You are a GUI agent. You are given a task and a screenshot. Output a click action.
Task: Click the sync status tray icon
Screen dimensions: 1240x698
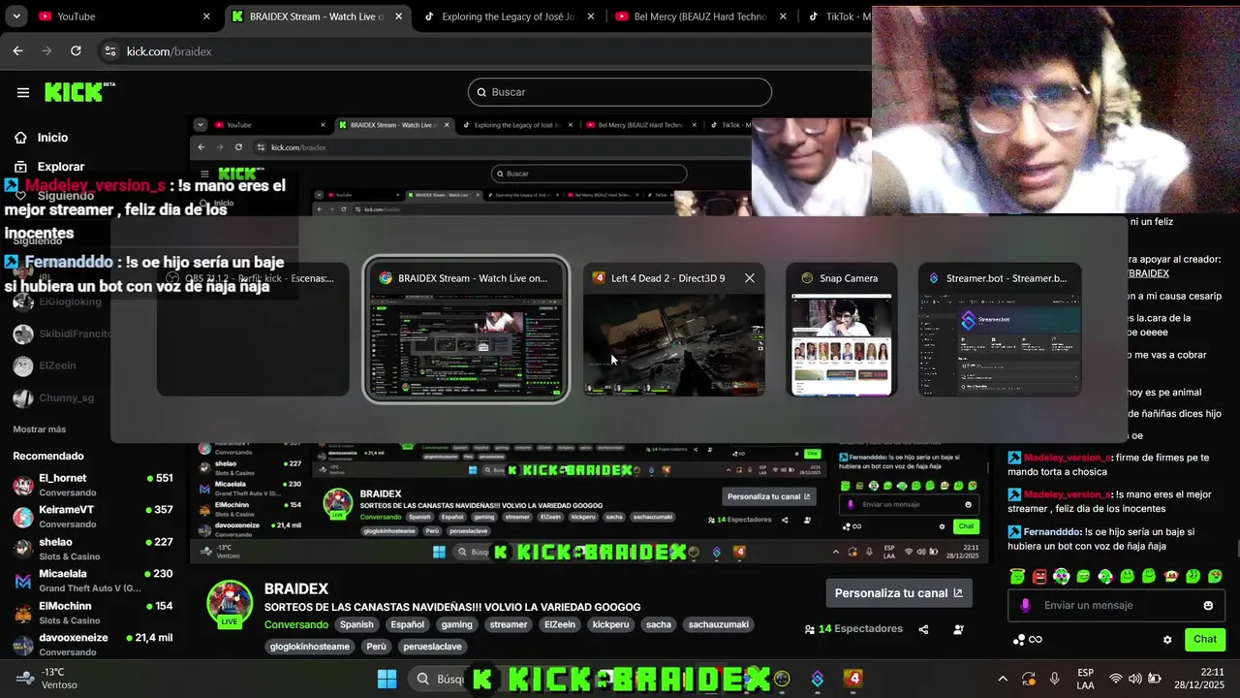coord(1029,679)
